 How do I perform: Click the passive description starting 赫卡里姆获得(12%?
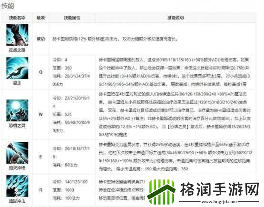[115, 39]
